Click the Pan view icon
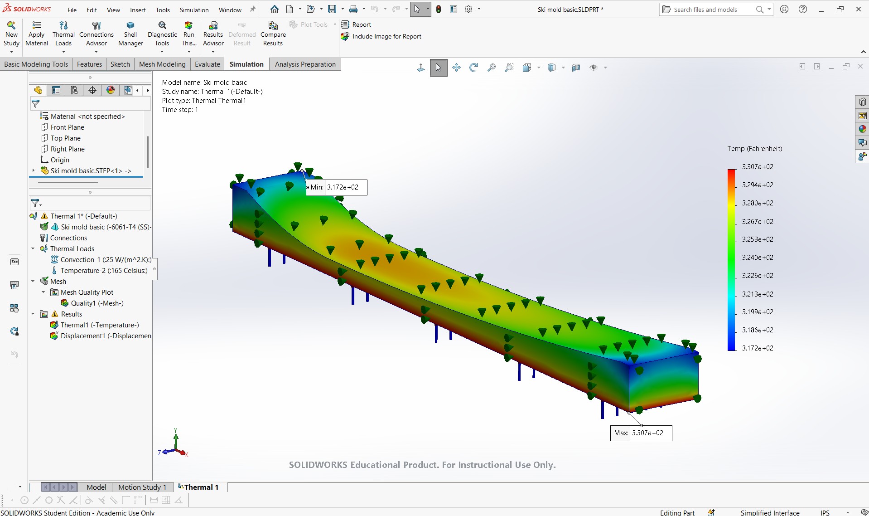Image resolution: width=869 pixels, height=516 pixels. (456, 68)
